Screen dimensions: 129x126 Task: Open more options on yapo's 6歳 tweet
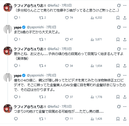pyautogui.click(x=125, y=27)
